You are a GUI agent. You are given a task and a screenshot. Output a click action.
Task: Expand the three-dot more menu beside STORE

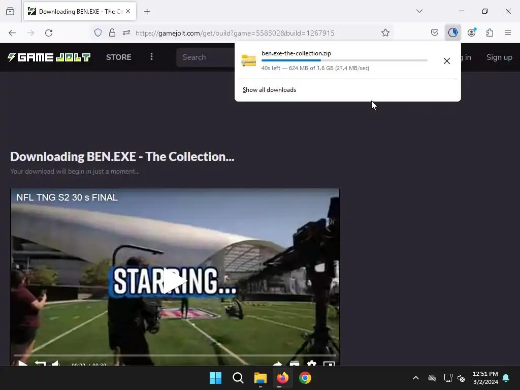tap(151, 57)
